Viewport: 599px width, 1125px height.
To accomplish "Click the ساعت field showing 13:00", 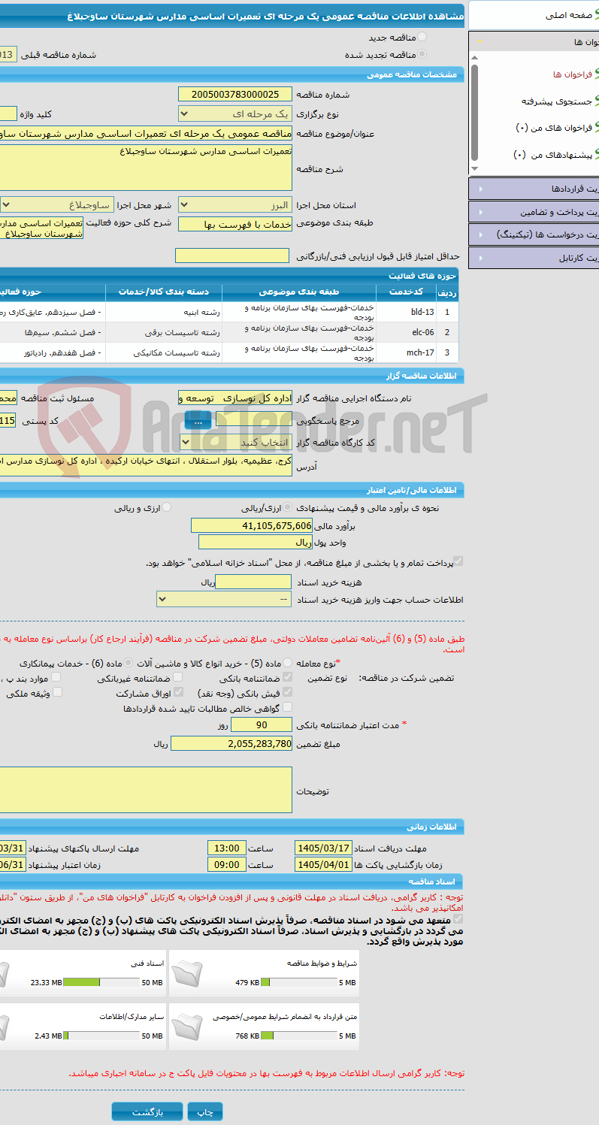I will [227, 848].
